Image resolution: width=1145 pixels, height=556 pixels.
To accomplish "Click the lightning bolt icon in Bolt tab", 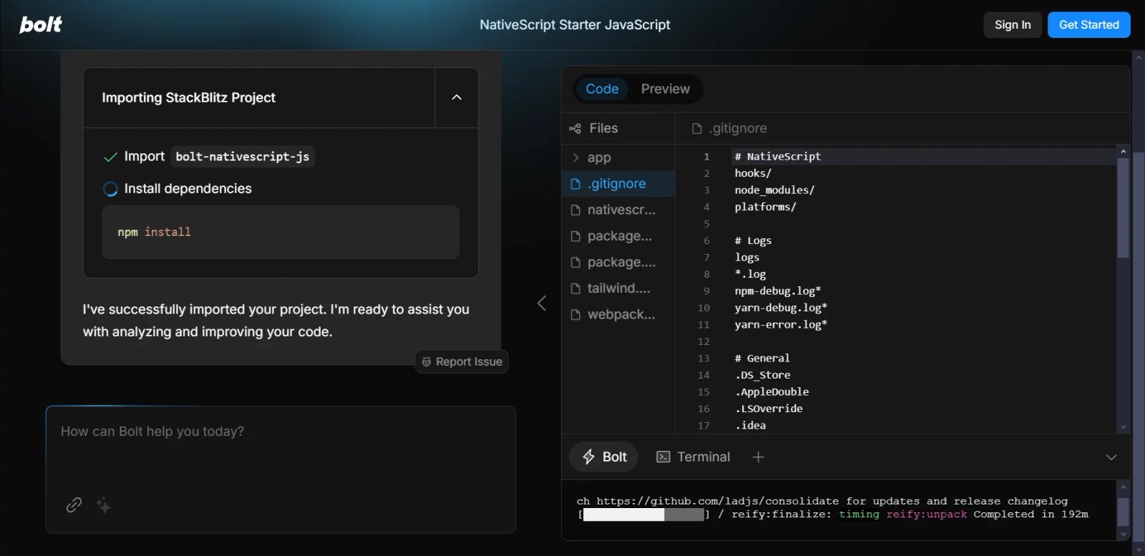I will (589, 457).
